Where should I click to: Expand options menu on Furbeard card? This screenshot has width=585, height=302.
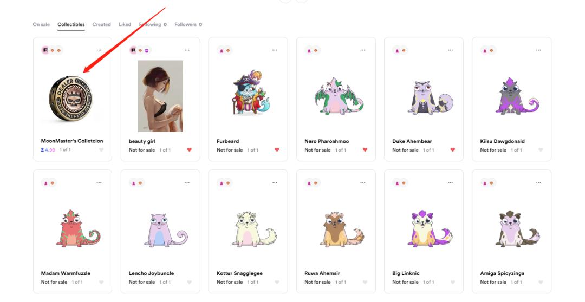tap(275, 50)
